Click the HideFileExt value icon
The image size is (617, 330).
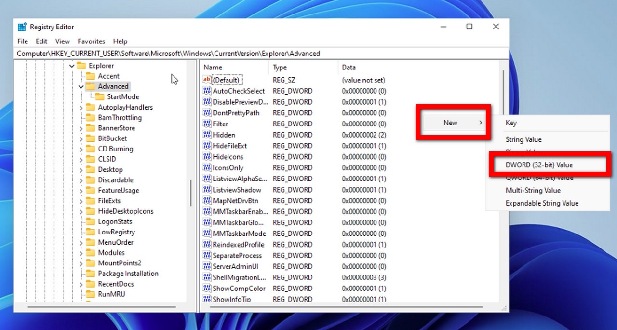[x=207, y=146]
